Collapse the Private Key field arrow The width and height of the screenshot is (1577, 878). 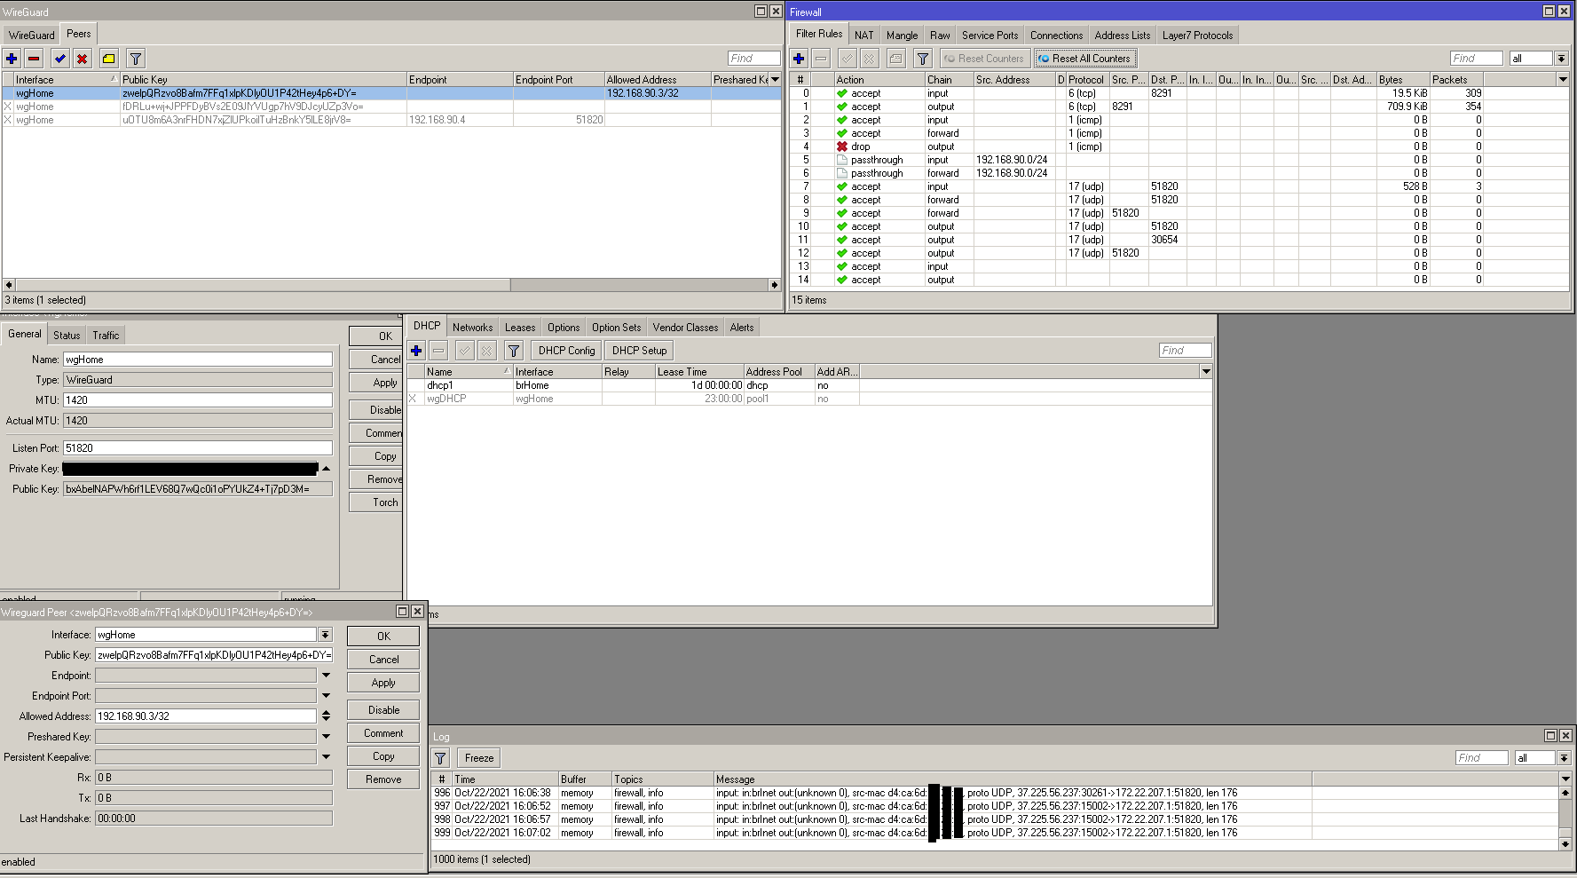326,469
